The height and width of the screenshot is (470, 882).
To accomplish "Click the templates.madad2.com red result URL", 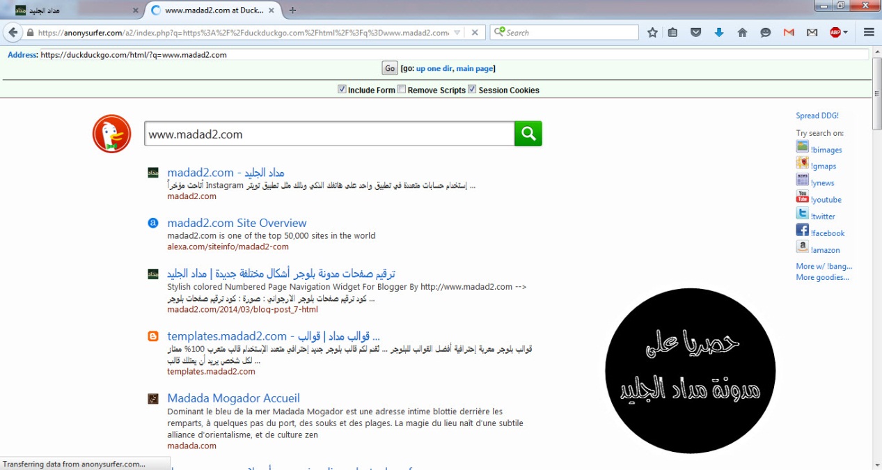I will pos(211,371).
